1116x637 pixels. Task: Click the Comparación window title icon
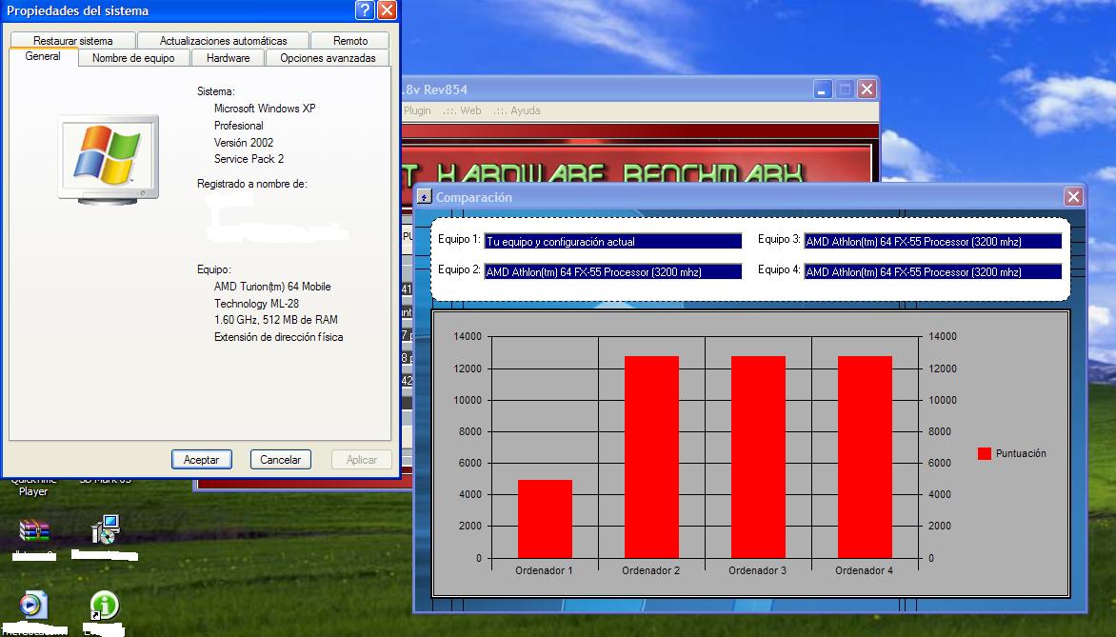pos(424,197)
